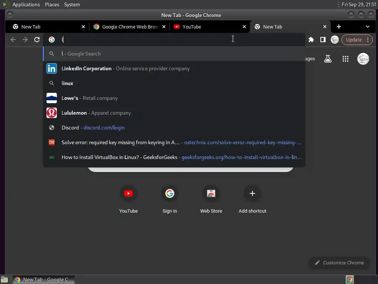Close the active New Tab on the right

click(x=325, y=27)
